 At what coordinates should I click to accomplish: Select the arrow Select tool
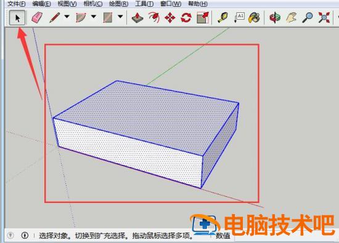[x=17, y=18]
